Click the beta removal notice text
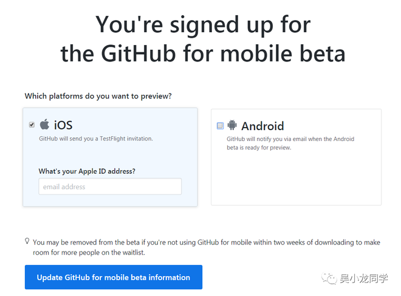401x296 pixels. [207, 247]
